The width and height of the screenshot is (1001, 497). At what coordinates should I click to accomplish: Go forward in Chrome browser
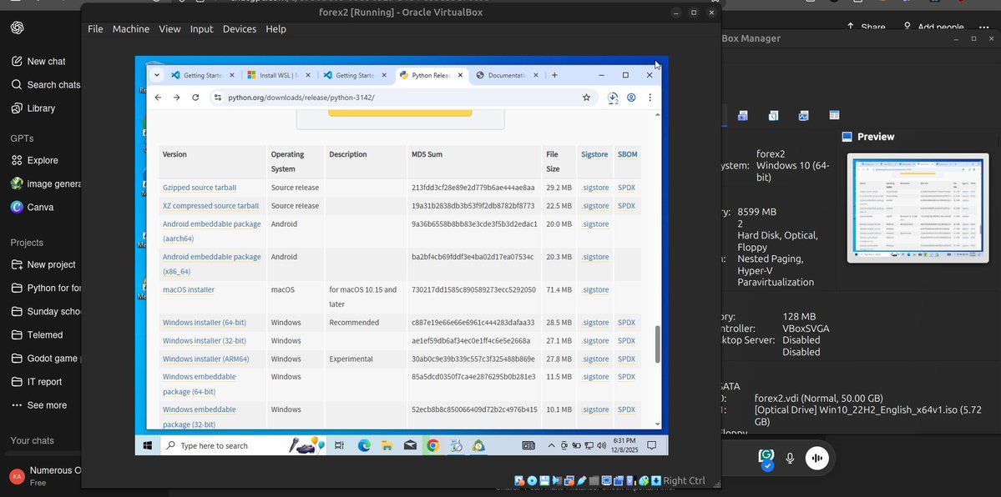click(176, 98)
